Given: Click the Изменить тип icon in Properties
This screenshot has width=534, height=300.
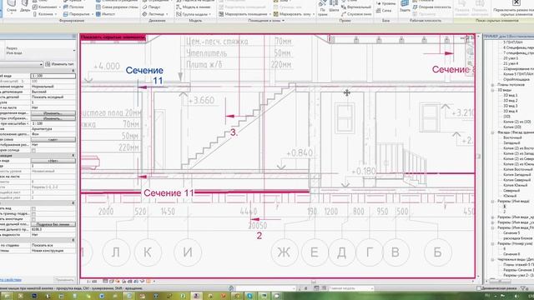Looking at the screenshot, I should 48,64.
